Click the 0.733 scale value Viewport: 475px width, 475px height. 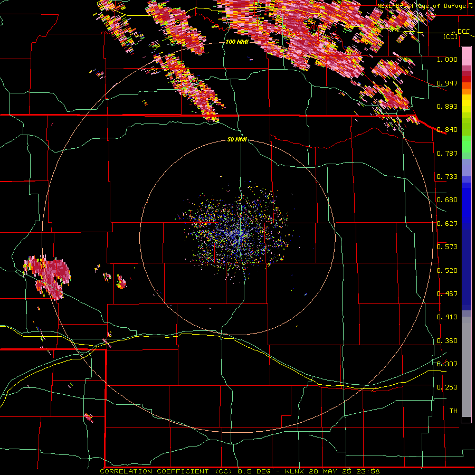point(447,177)
